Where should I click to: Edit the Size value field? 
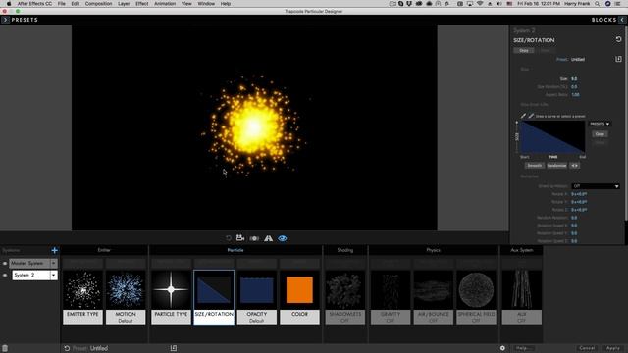tap(574, 78)
